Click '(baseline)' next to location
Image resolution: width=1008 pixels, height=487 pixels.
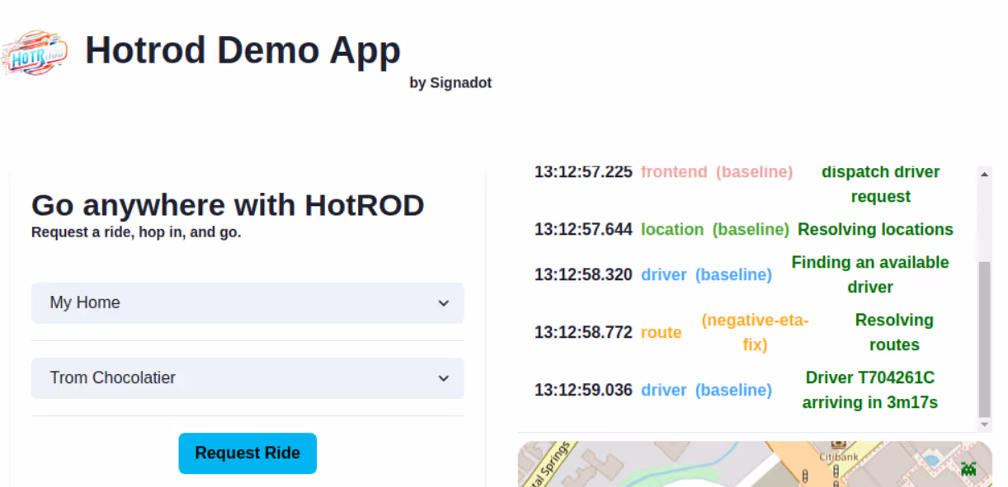751,229
